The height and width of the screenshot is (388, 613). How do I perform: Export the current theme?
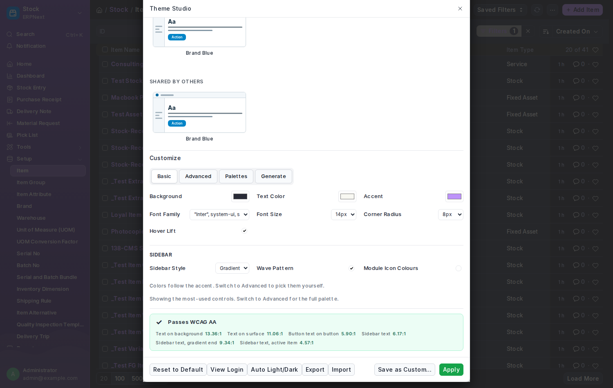click(315, 370)
